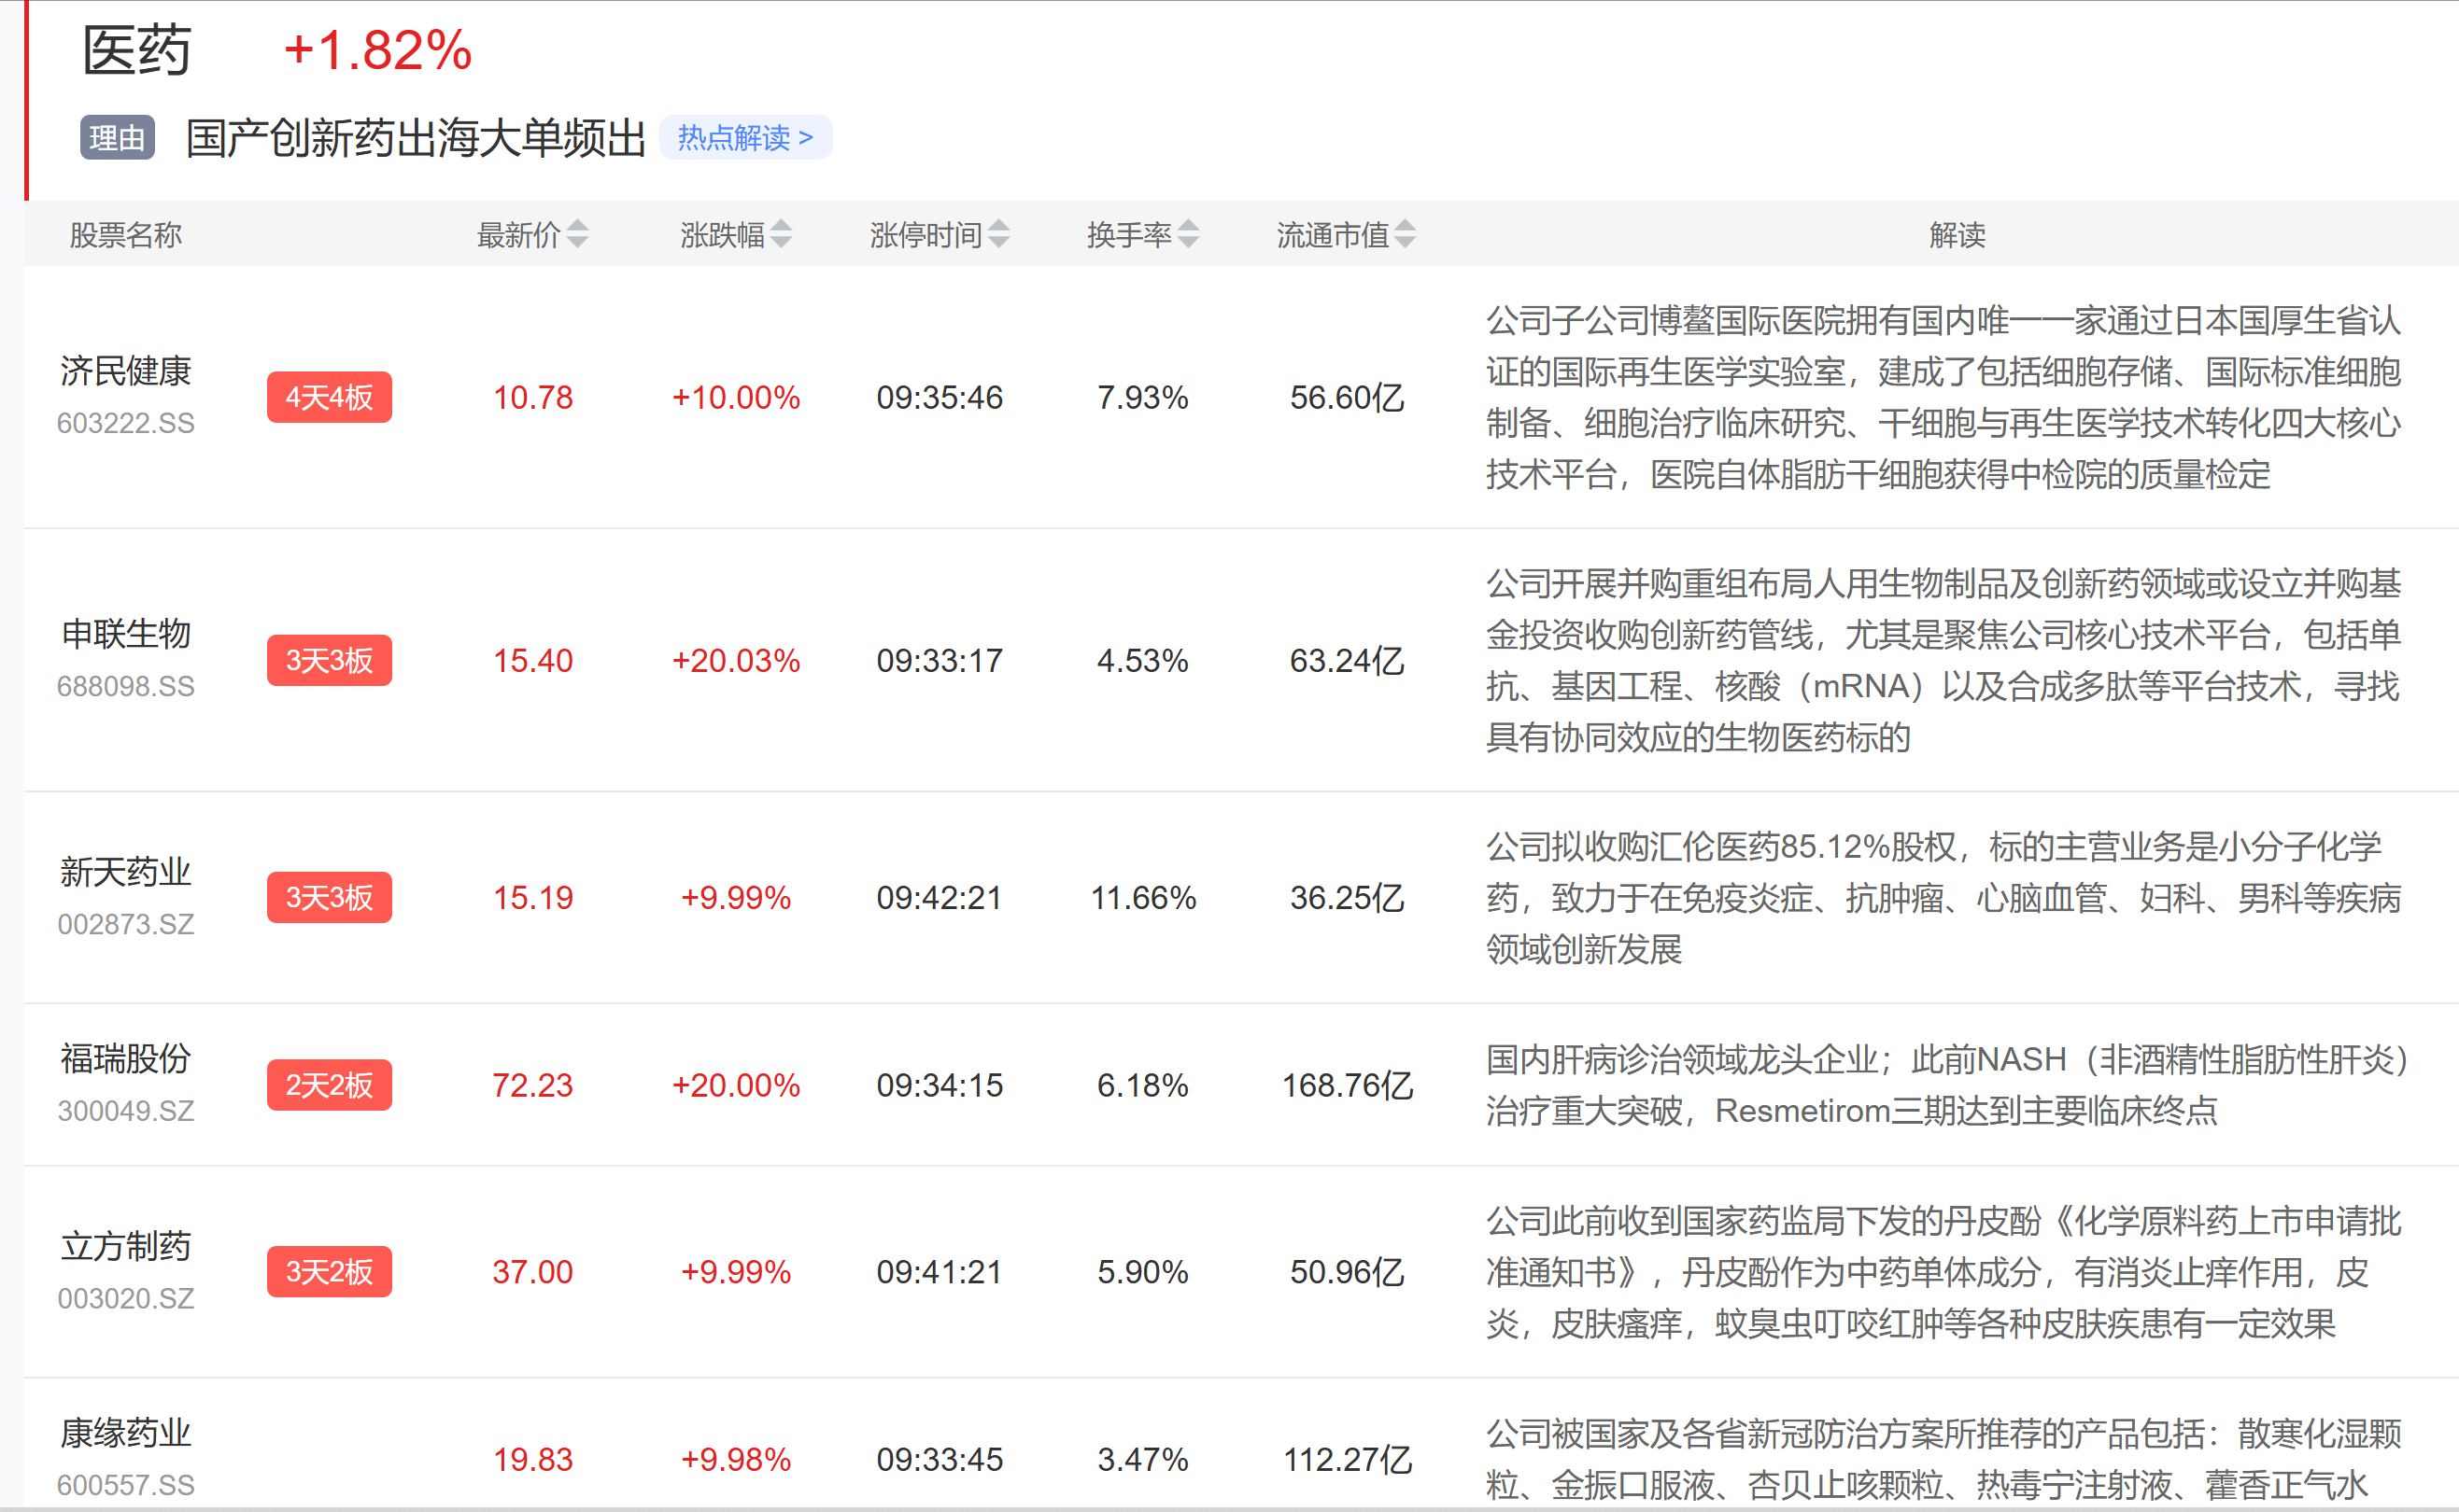Click price 10.78 of 济民健康

(532, 397)
